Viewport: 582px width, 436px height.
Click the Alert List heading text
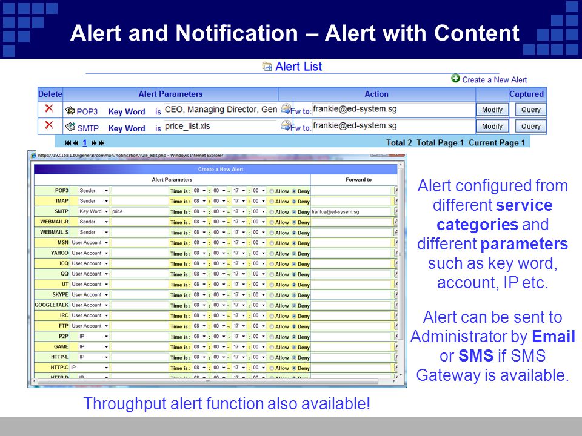tap(298, 67)
